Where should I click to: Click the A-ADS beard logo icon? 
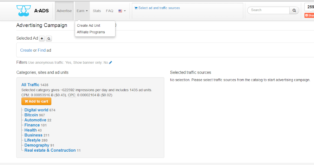[24, 10]
